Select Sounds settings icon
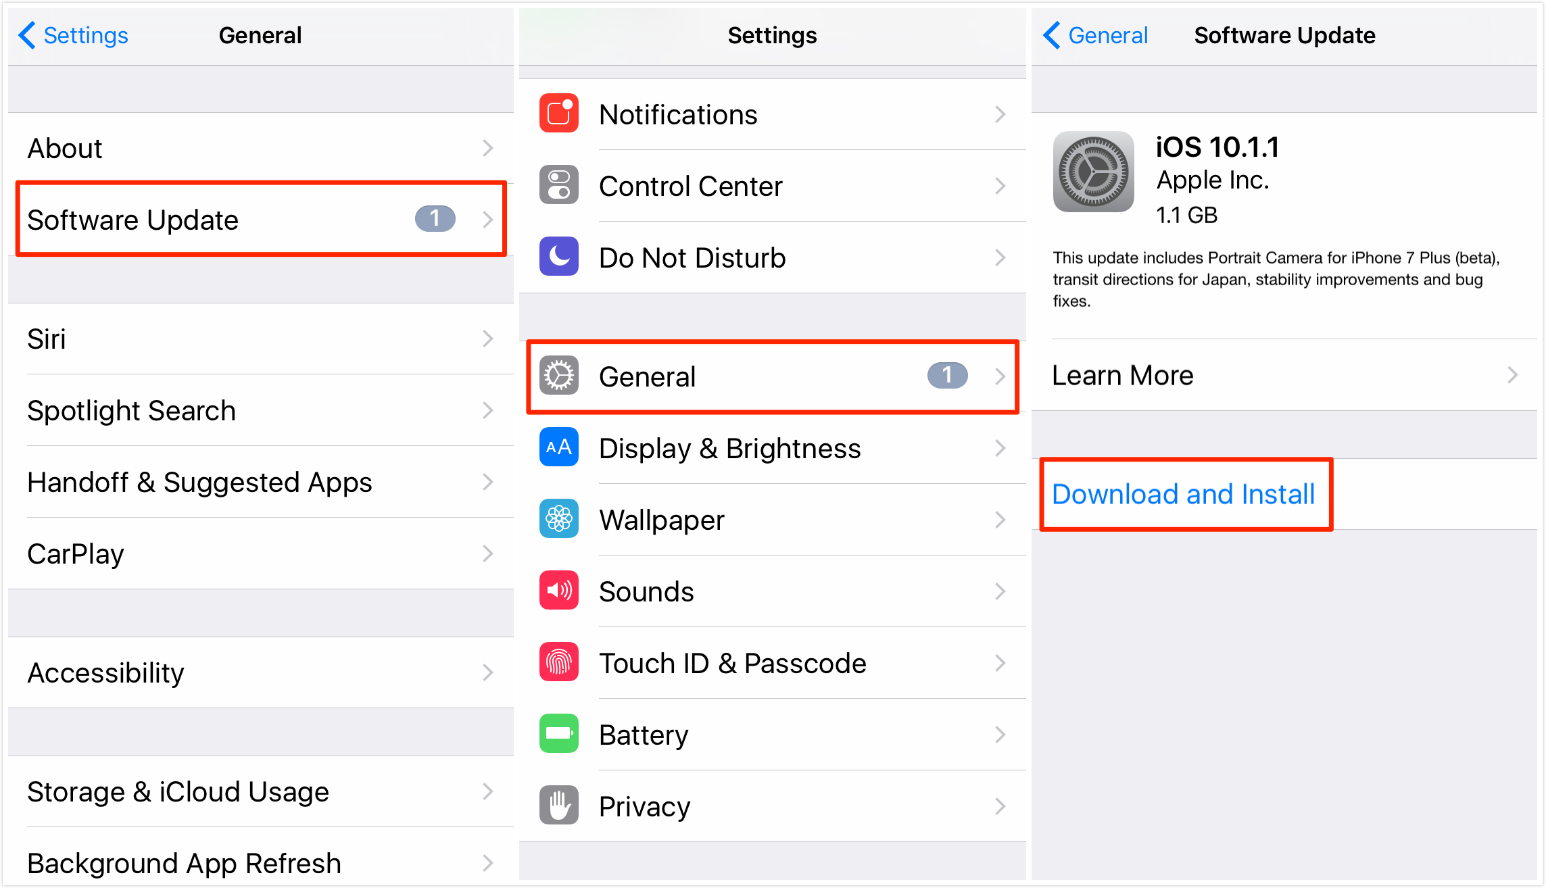Image resolution: width=1546 pixels, height=888 pixels. pyautogui.click(x=560, y=591)
